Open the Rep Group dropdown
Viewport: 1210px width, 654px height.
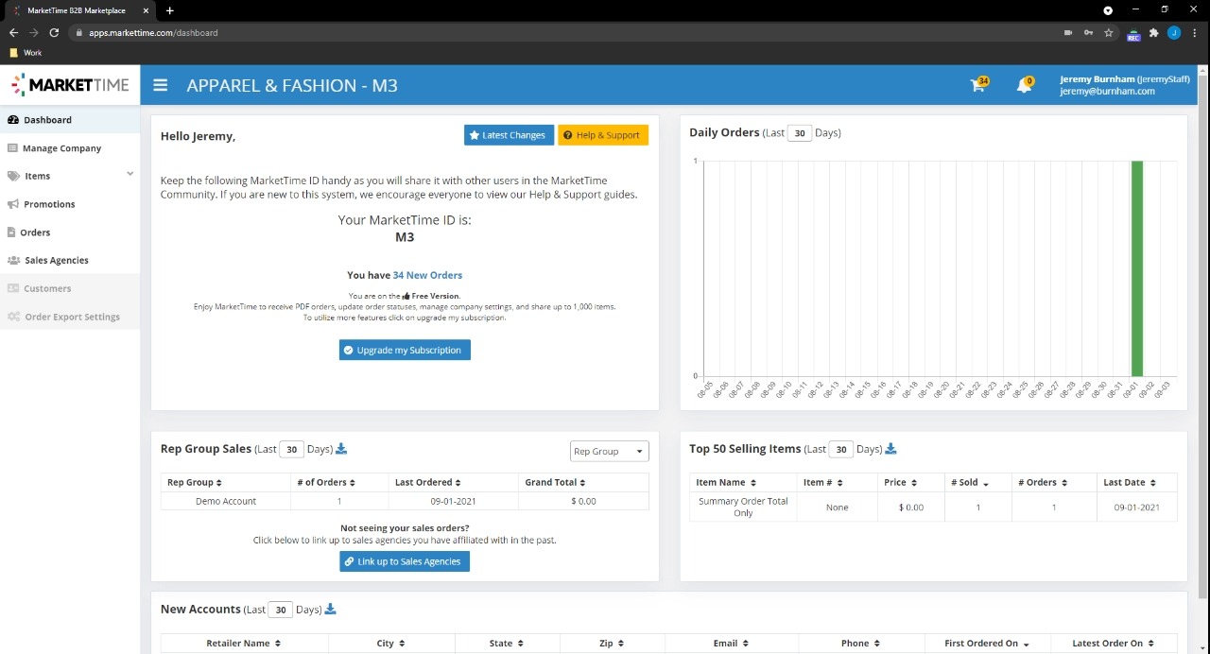click(x=610, y=452)
